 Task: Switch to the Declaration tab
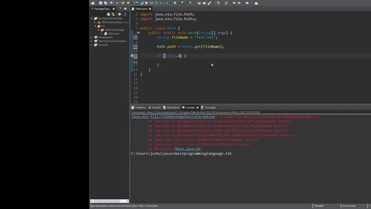click(172, 107)
